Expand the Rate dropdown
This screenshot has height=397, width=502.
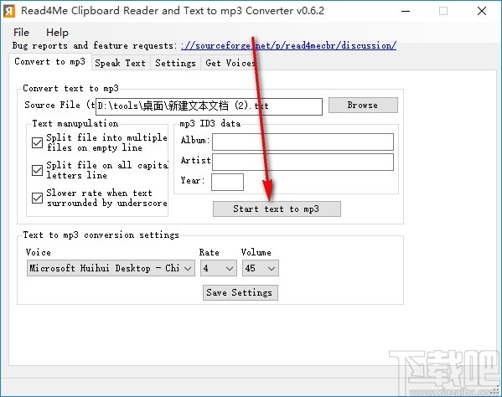219,268
